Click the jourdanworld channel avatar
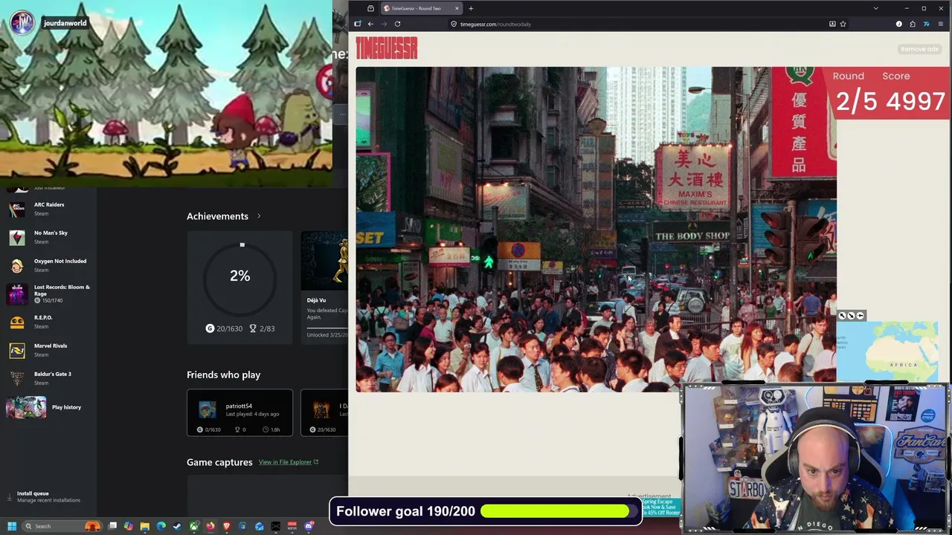 point(22,23)
